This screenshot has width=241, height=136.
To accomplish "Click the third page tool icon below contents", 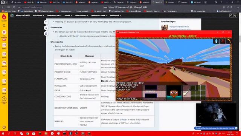I will (x=46, y=34).
